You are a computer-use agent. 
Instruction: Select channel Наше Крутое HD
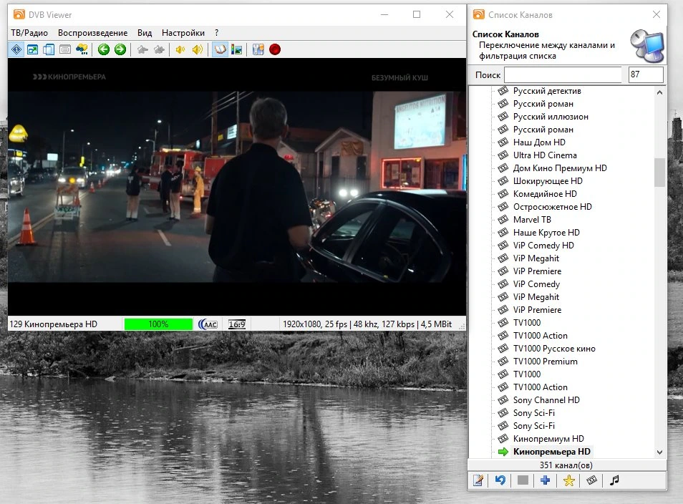coord(546,233)
